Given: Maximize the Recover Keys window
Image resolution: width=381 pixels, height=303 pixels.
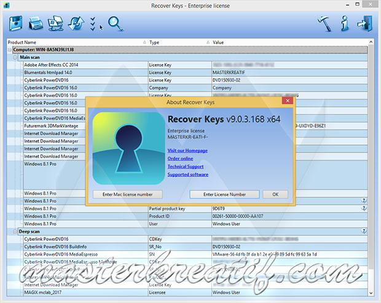Looking at the screenshot, I should (358, 4).
